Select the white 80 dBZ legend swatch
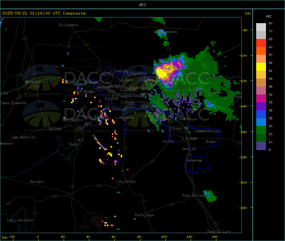 click(261, 27)
